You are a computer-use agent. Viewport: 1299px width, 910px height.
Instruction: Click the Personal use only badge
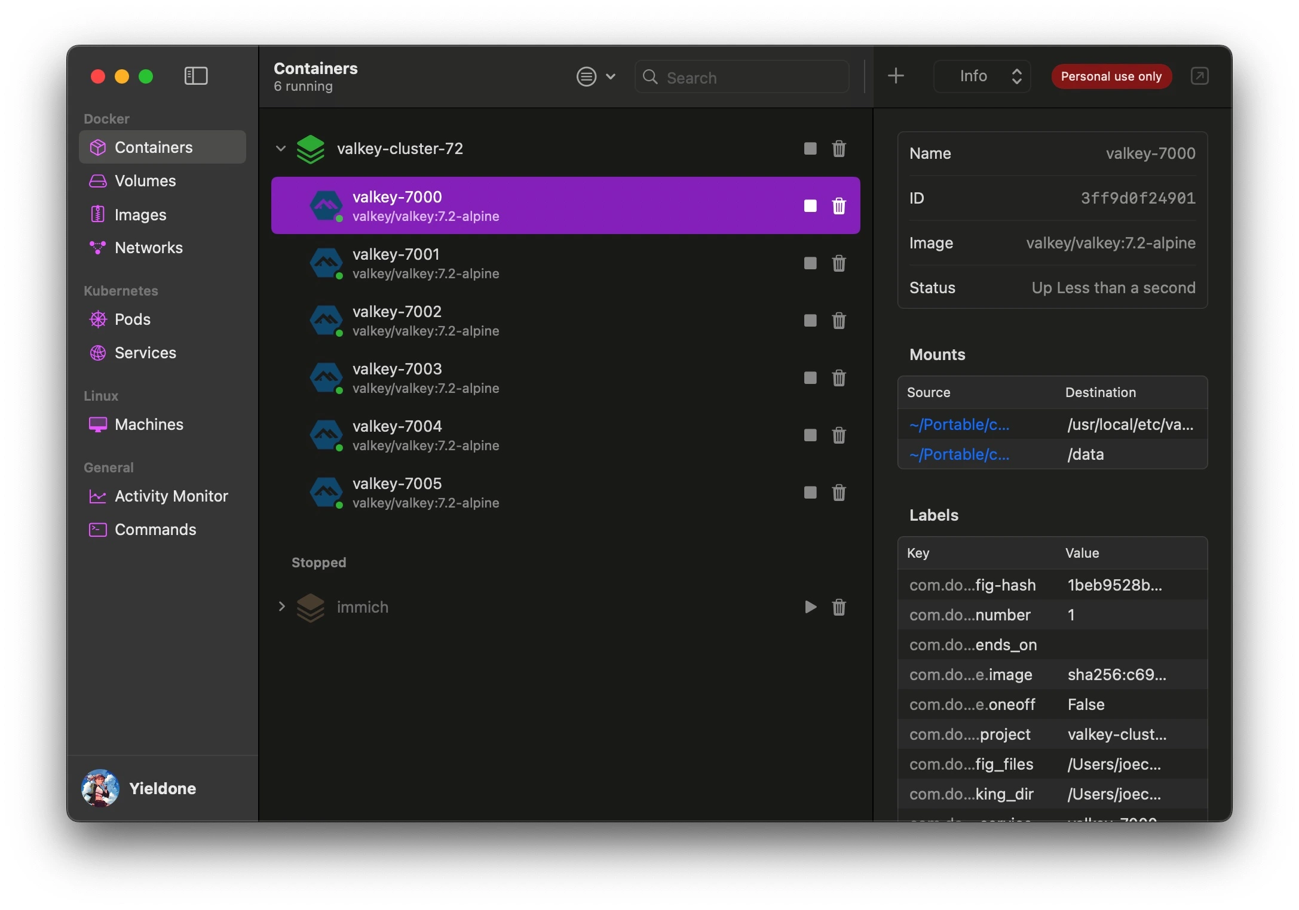(x=1111, y=76)
